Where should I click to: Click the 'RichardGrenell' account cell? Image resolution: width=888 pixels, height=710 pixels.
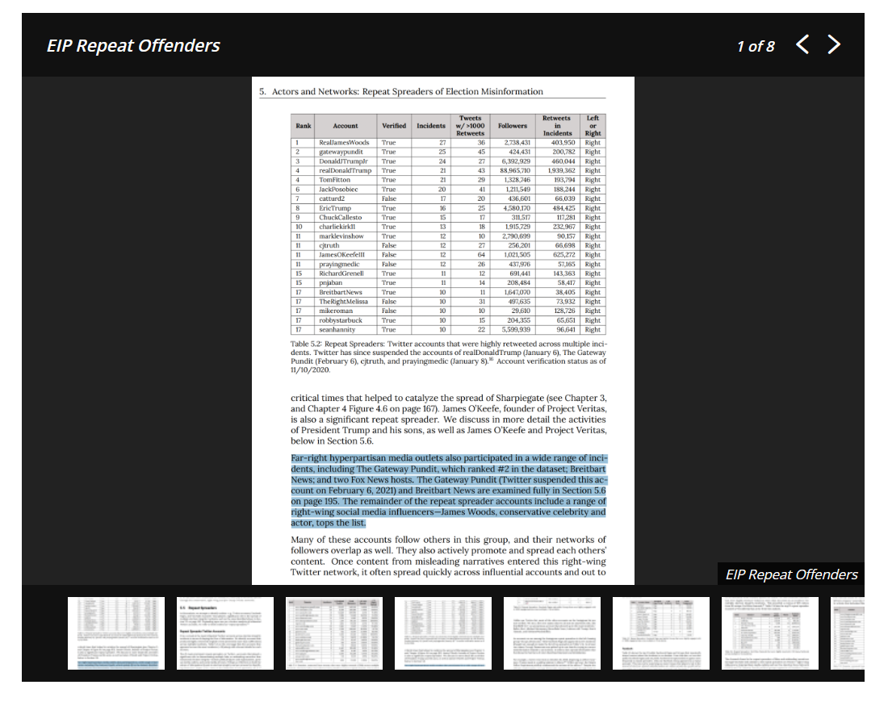(x=346, y=274)
